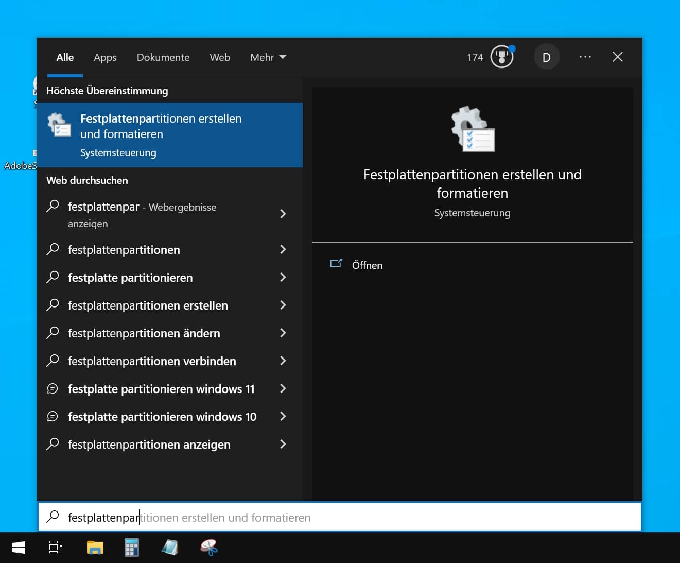
Task: Open the Microsoft Rewards trophy icon
Action: 501,57
